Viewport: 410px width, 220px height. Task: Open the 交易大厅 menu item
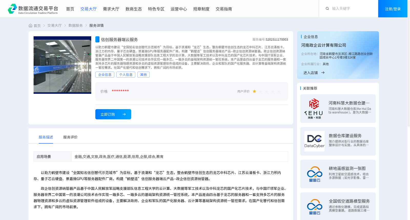tap(89, 9)
